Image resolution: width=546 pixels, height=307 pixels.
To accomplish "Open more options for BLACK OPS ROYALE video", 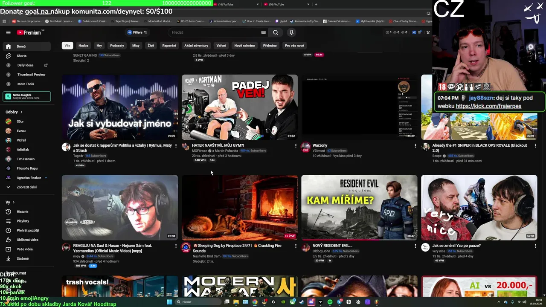I will coord(535,146).
